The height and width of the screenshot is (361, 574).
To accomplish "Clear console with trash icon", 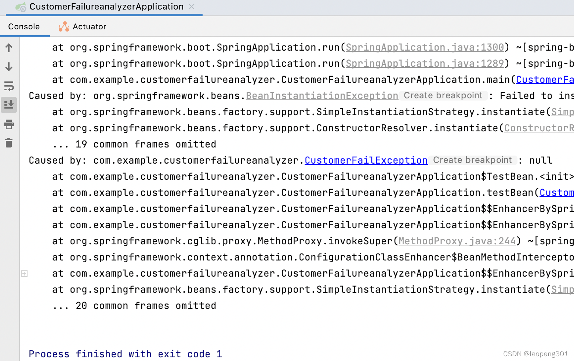I will pos(9,143).
